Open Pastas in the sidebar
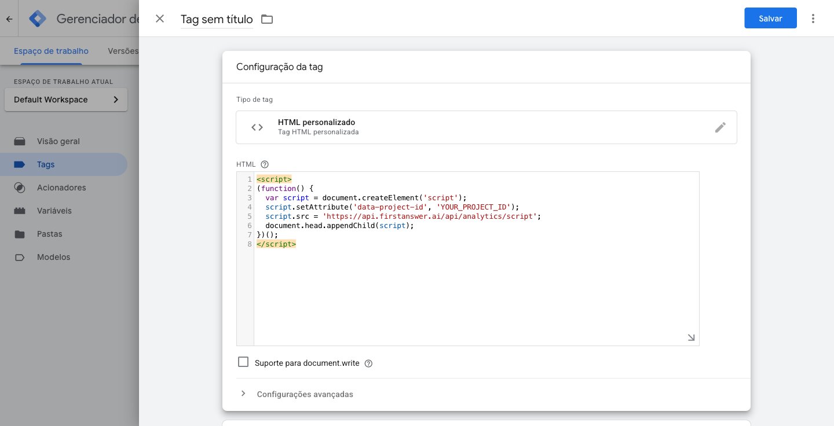 64,234
